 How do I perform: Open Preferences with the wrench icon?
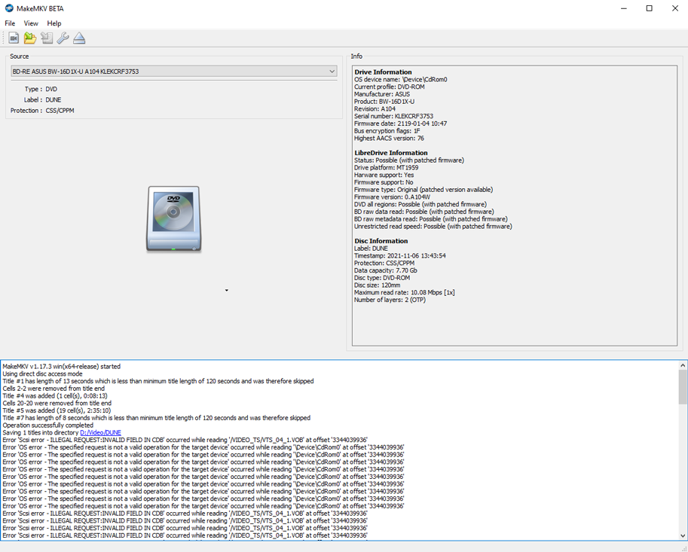(x=63, y=38)
